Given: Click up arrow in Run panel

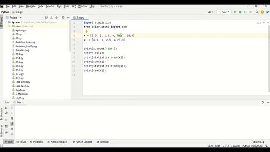Looking at the screenshot, I should pyautogui.click(x=12, y=108).
